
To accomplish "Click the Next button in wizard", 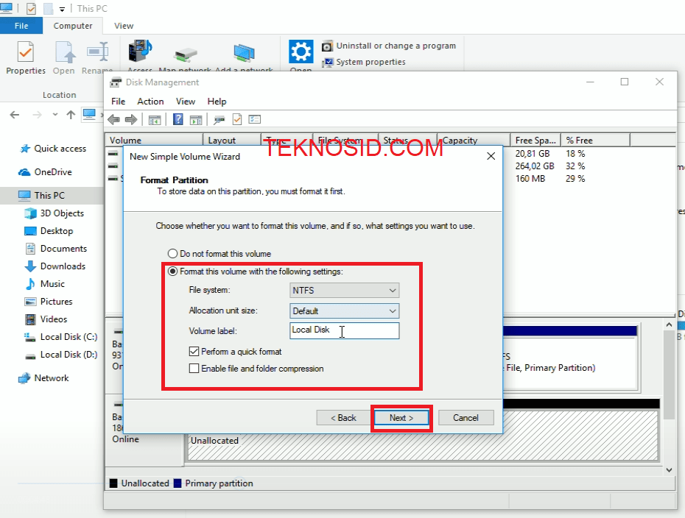I will (x=401, y=418).
